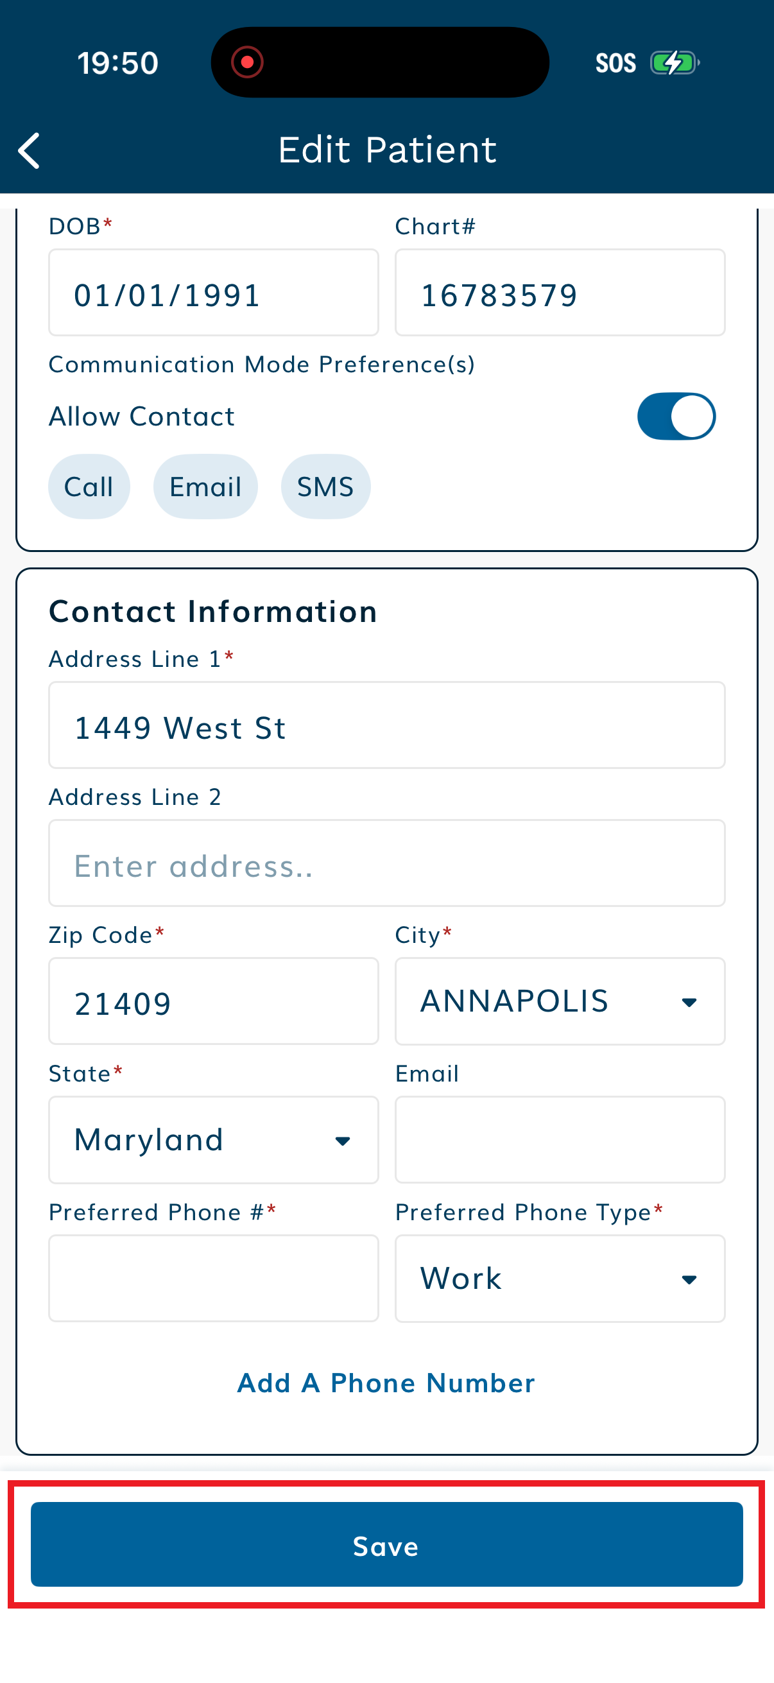774x1683 pixels.
Task: Tap the screen recording indicator
Action: coord(247,62)
